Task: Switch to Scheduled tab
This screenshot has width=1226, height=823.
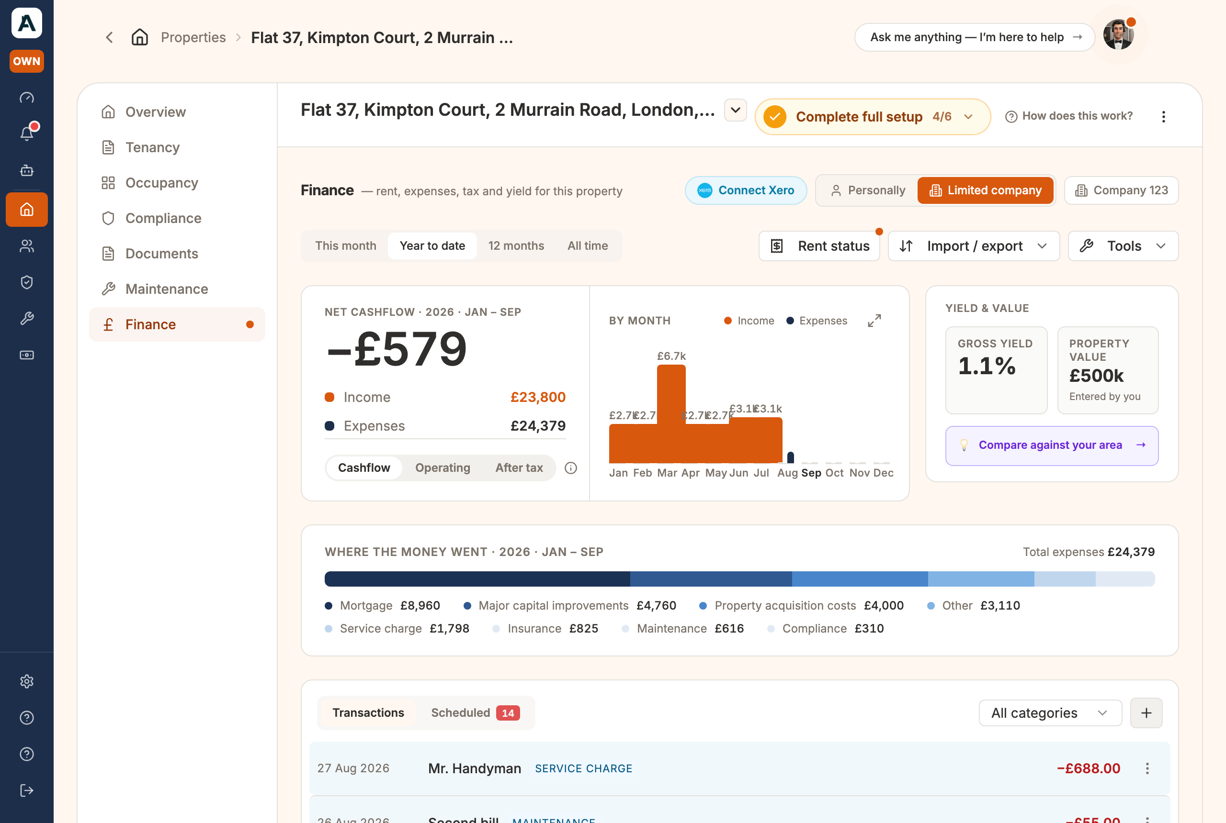Action: click(476, 713)
